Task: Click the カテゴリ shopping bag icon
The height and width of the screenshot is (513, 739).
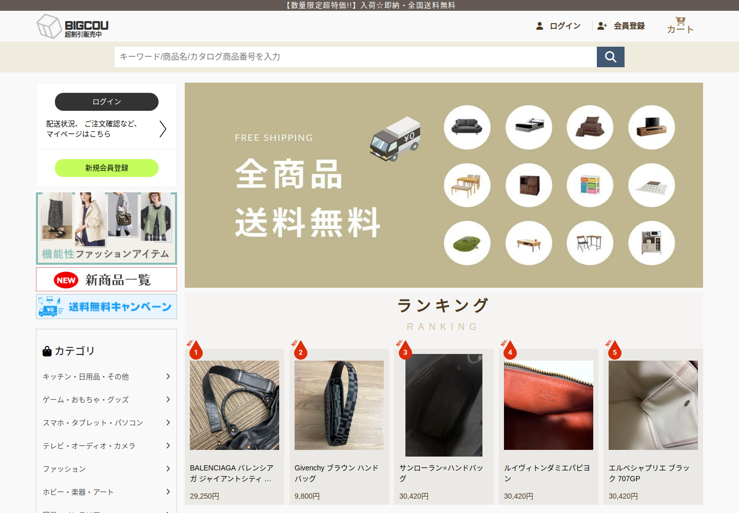Action: (47, 351)
